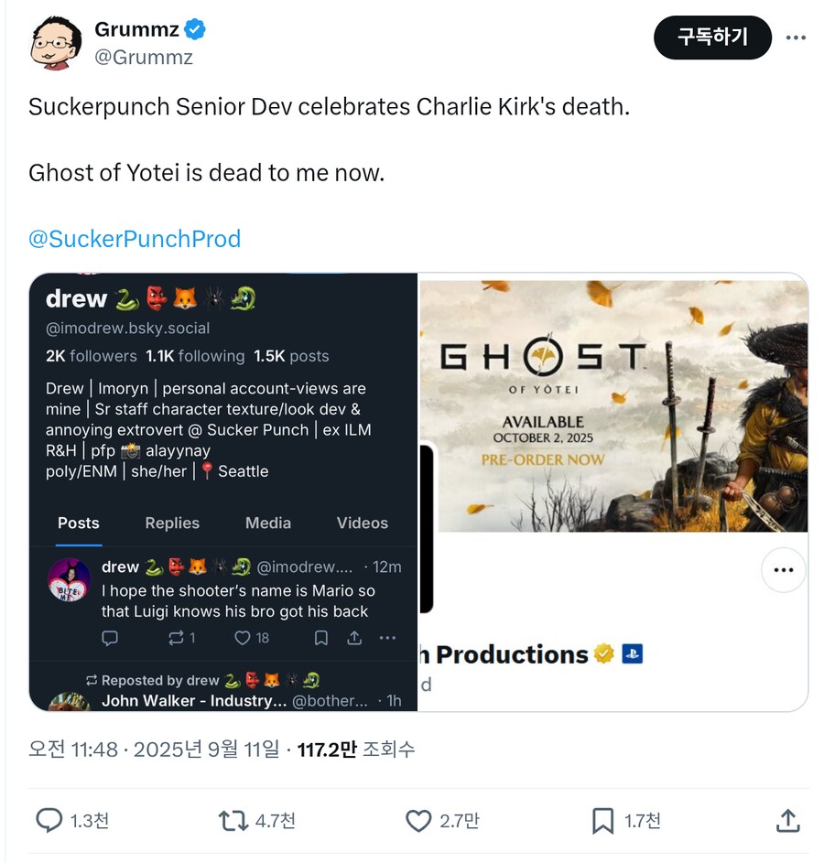Share tweet via upload arrow icon
The image size is (824, 863).
787,820
